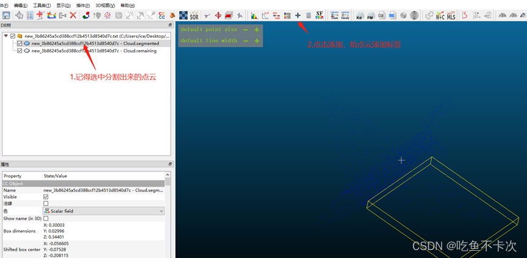Open the scalar field calculator icon
This screenshot has width=527, height=258.
[x=309, y=15]
